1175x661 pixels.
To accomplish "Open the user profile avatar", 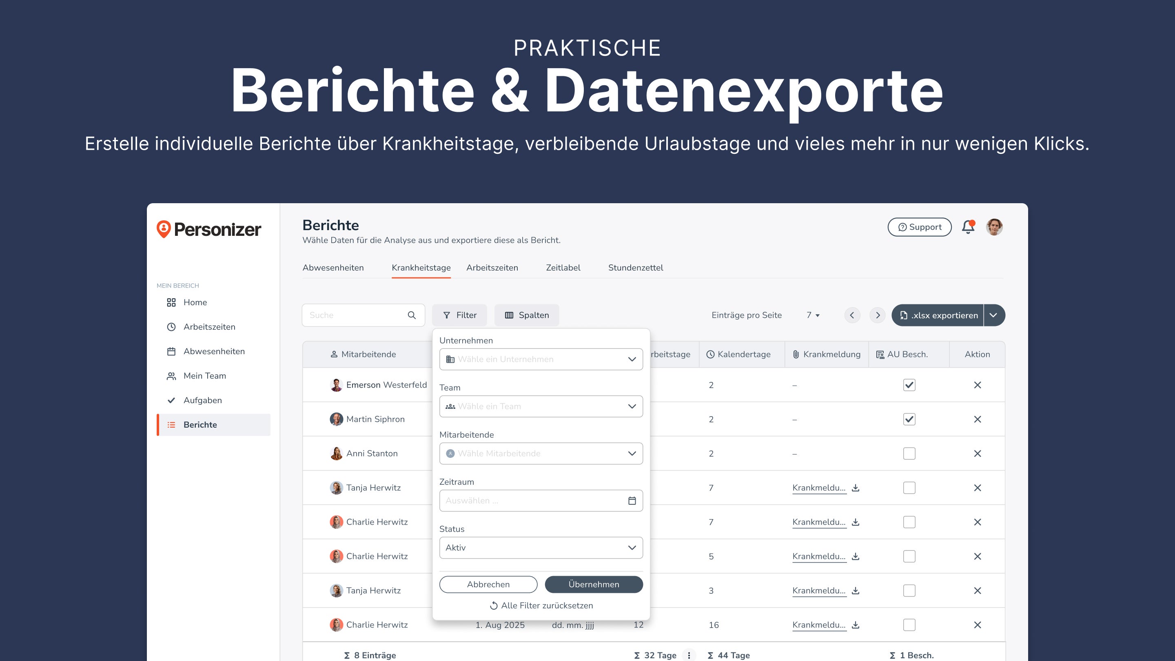I will click(994, 227).
